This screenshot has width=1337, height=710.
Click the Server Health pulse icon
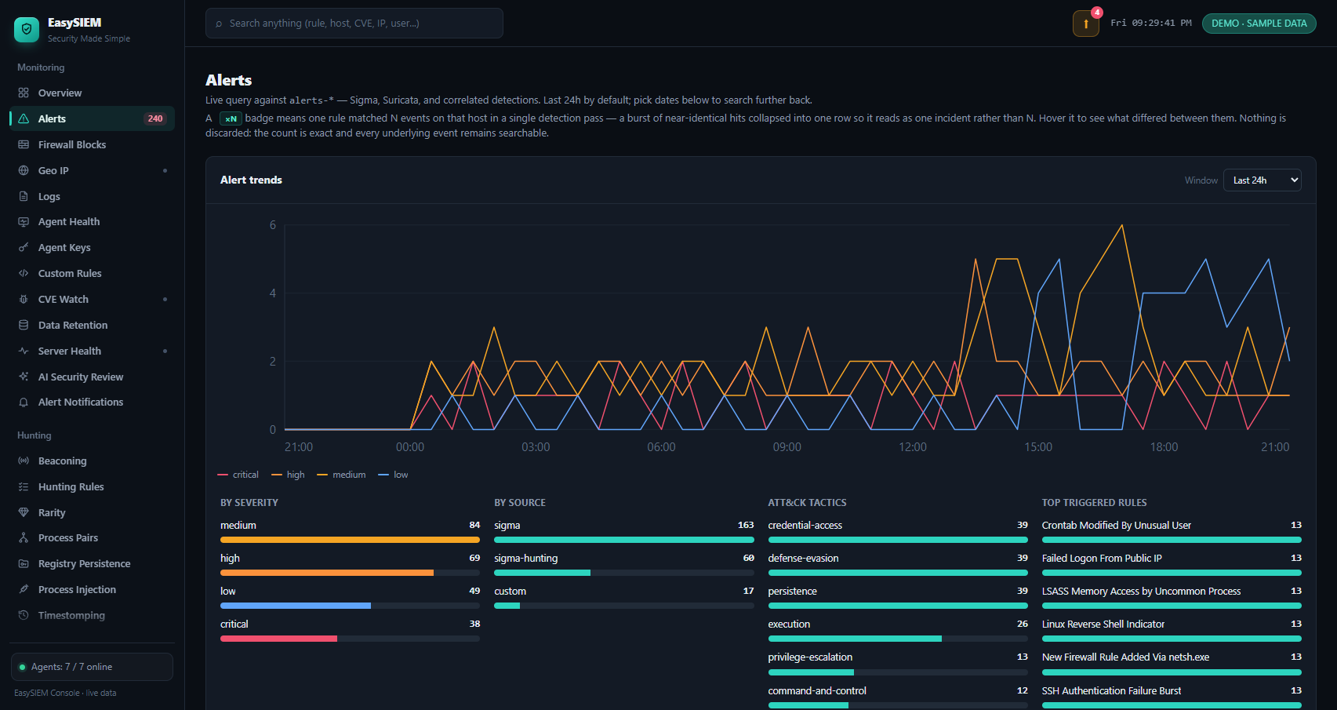[x=24, y=351]
